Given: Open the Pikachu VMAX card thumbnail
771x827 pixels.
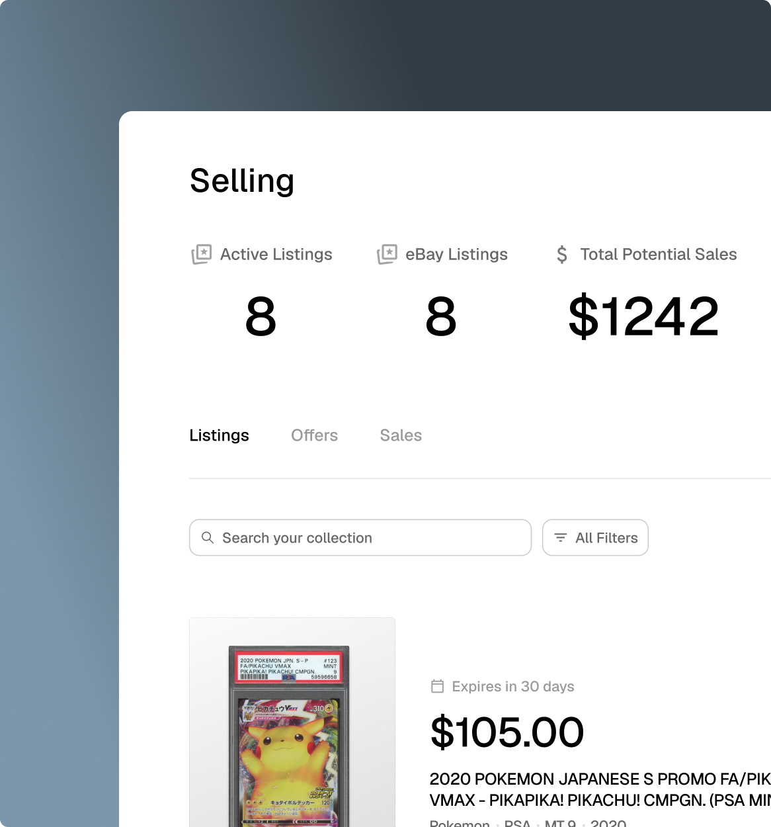Looking at the screenshot, I should pos(292,722).
